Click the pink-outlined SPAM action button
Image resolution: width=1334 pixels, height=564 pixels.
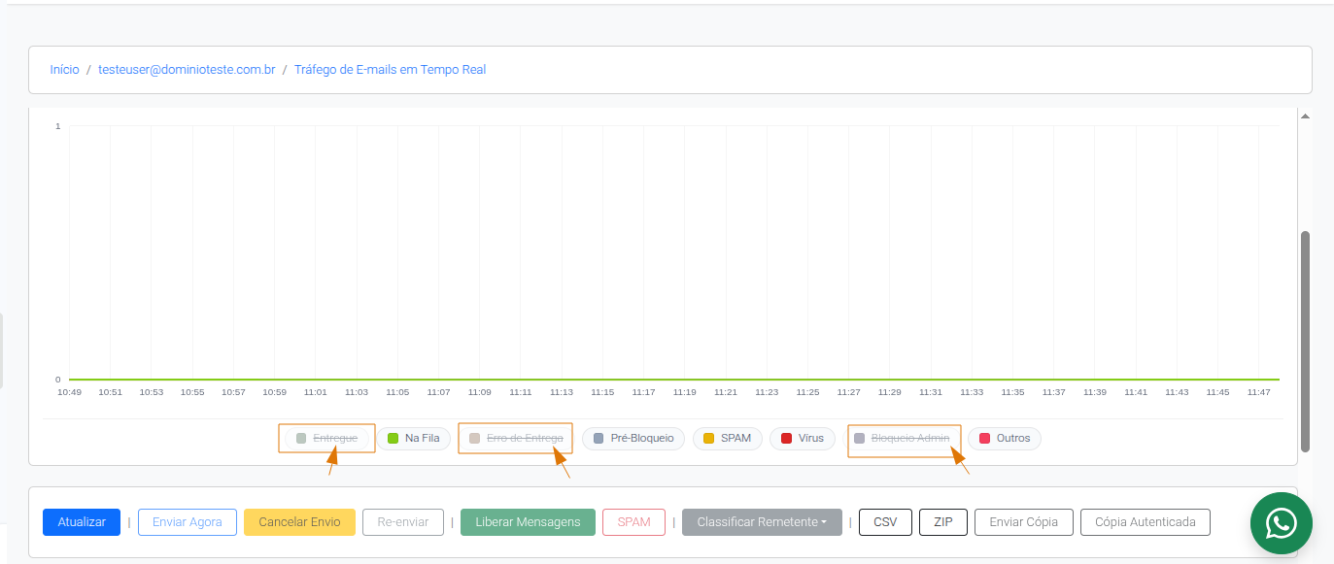(634, 522)
